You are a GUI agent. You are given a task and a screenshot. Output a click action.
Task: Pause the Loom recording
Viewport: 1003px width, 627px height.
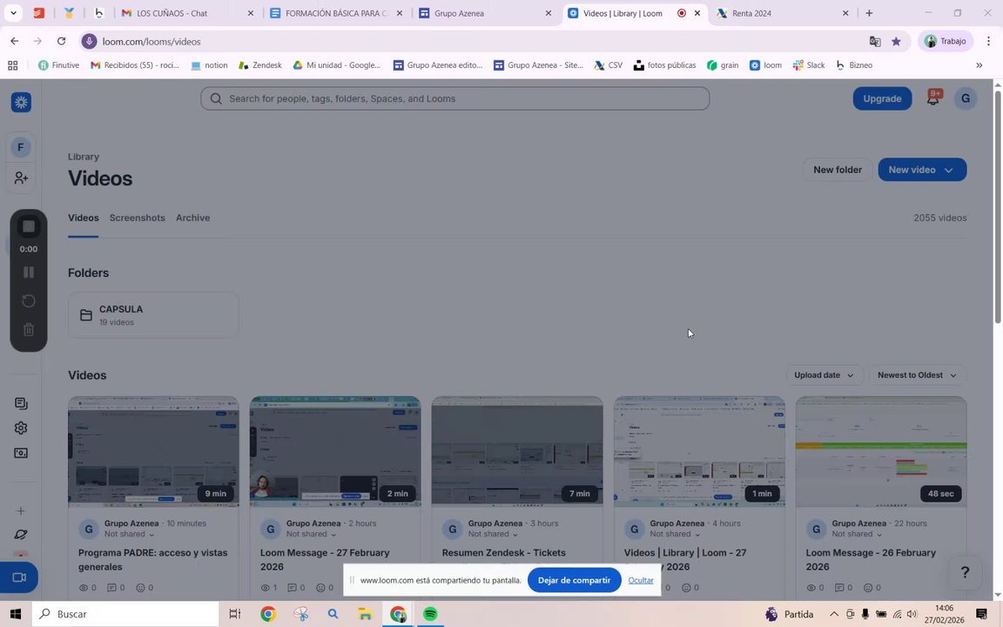28,272
